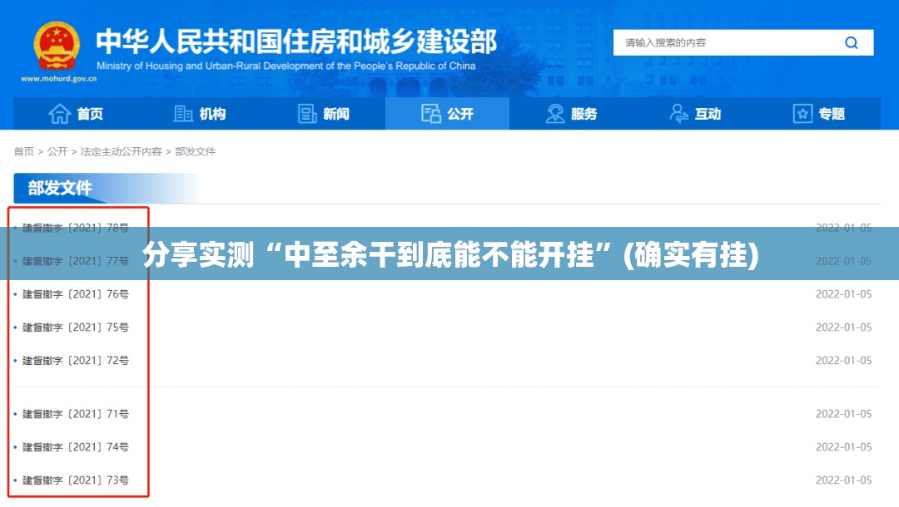Screen dimensions: 899x507
Task: Open document 建督撤字〔2021〕71号
Action: [76, 414]
